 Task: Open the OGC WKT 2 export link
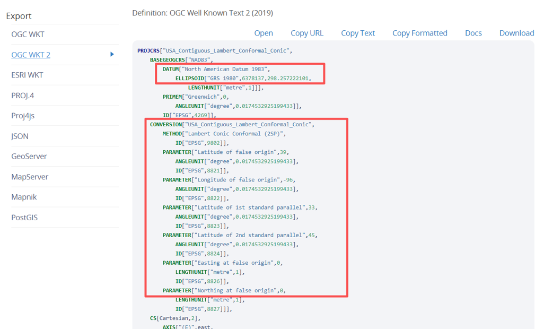[x=31, y=55]
